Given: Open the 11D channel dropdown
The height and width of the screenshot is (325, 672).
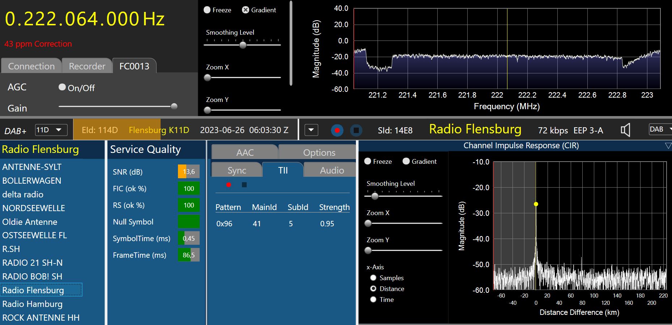Looking at the screenshot, I should [x=51, y=130].
